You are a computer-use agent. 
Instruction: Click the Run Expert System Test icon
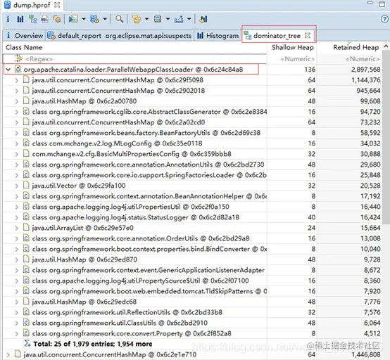(73, 19)
